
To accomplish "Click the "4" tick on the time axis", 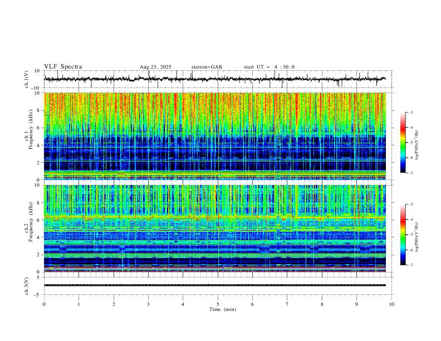I will [x=183, y=304].
